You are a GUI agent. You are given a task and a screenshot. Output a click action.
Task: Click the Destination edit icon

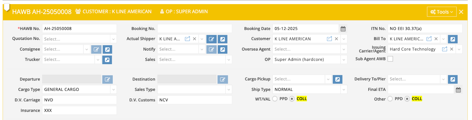pyautogui.click(x=222, y=79)
